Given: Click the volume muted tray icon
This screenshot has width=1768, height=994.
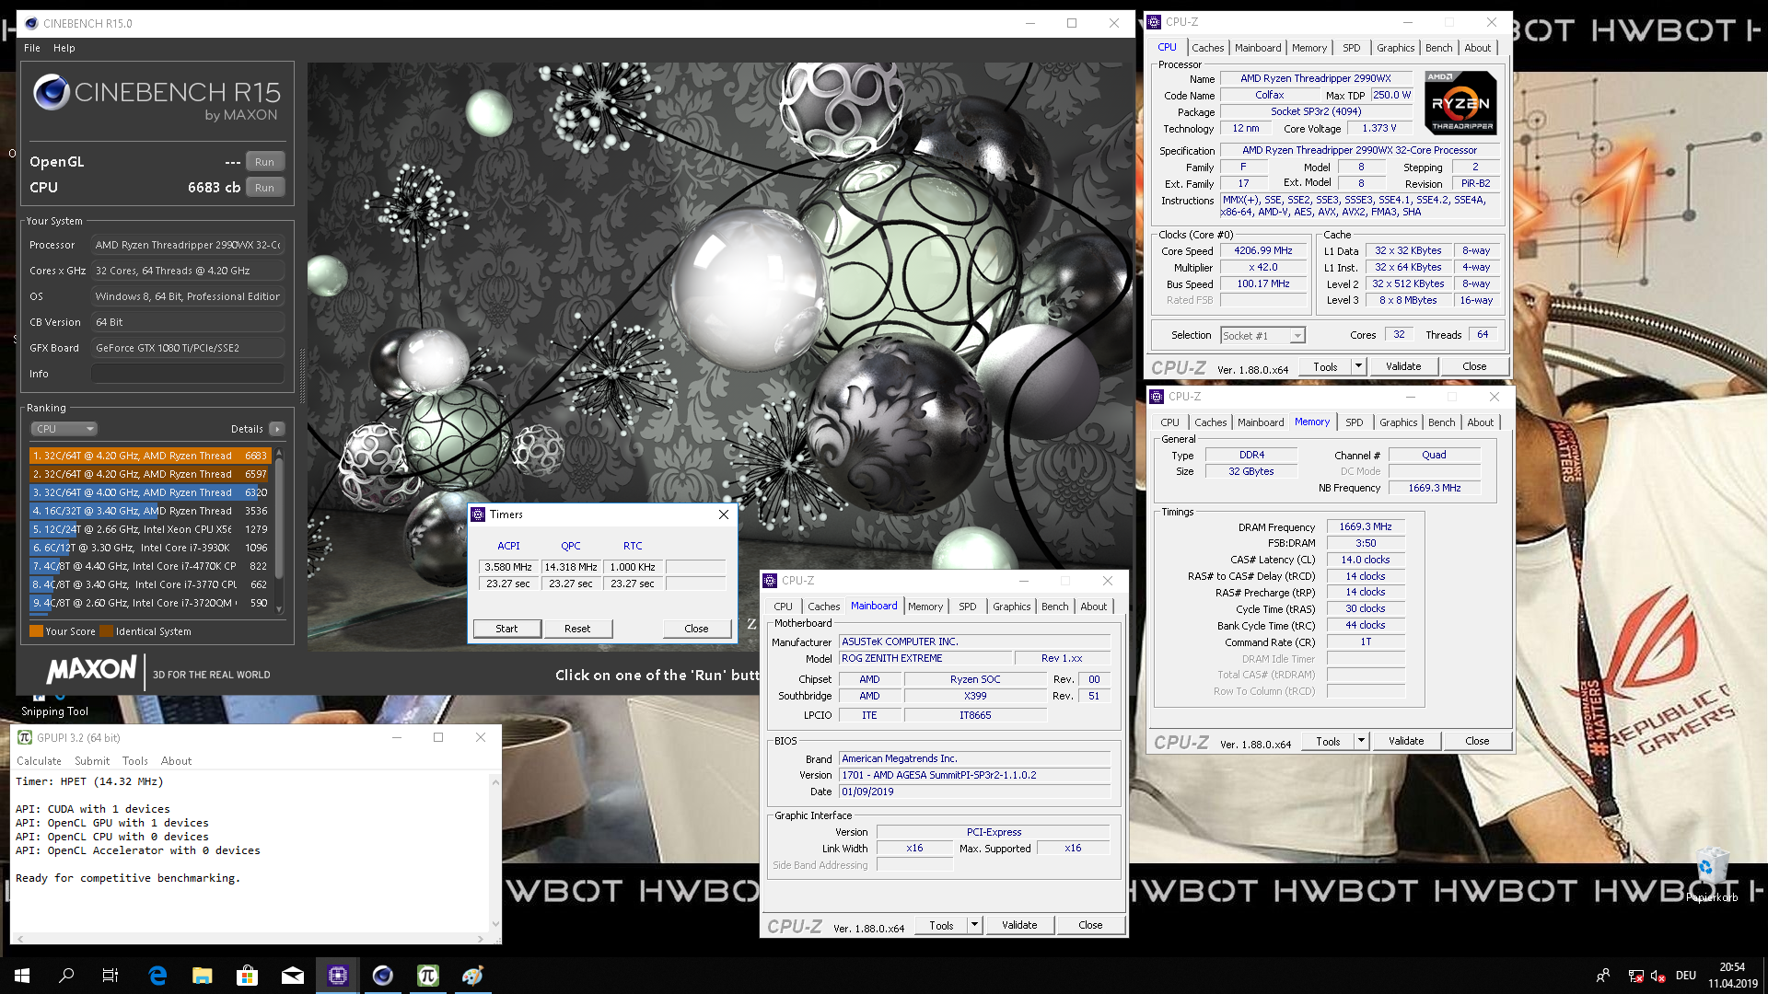Looking at the screenshot, I should click(1657, 976).
